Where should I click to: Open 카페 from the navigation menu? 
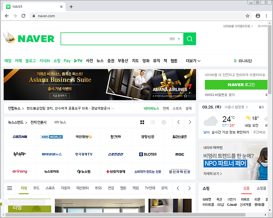[18, 61]
